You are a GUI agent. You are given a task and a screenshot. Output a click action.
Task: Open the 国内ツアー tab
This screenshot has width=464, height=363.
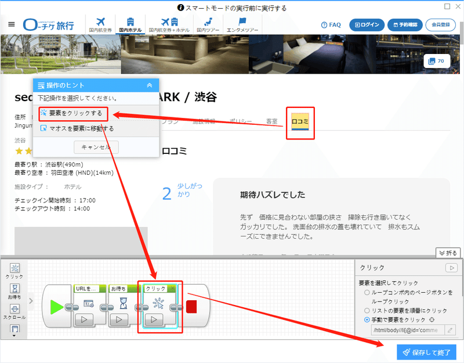208,24
